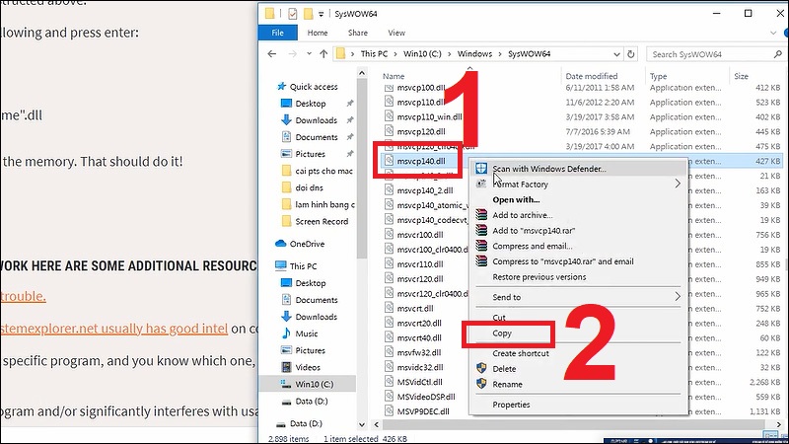Select the msvcp120.dll file
This screenshot has height=444, width=789.
tap(421, 132)
